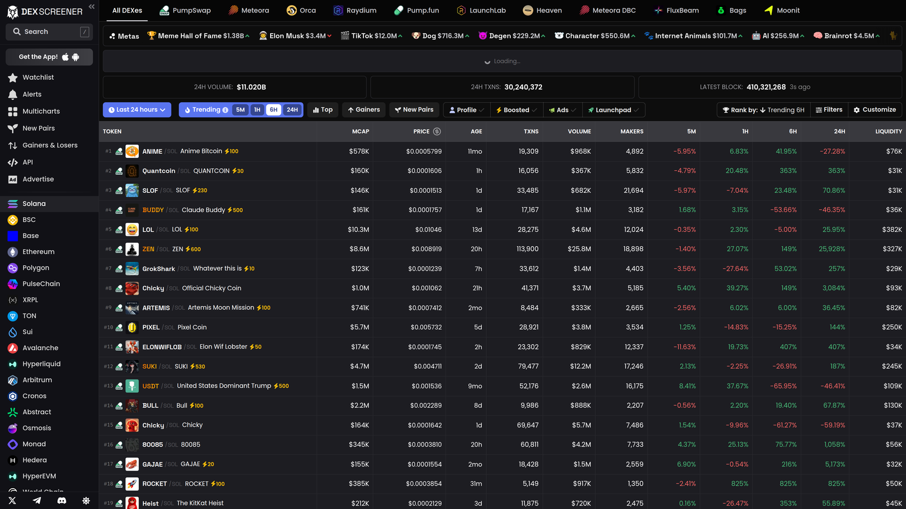906x509 pixels.
Task: Expand Meme Hall of Fame meta
Action: pos(198,36)
